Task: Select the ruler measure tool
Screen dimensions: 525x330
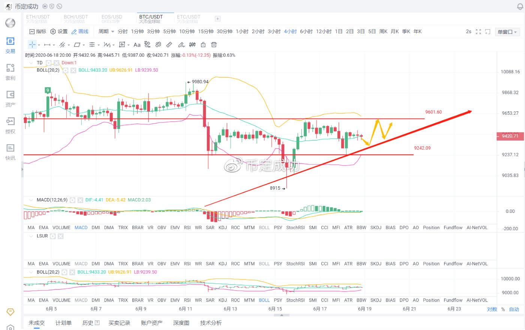Action: point(169,45)
